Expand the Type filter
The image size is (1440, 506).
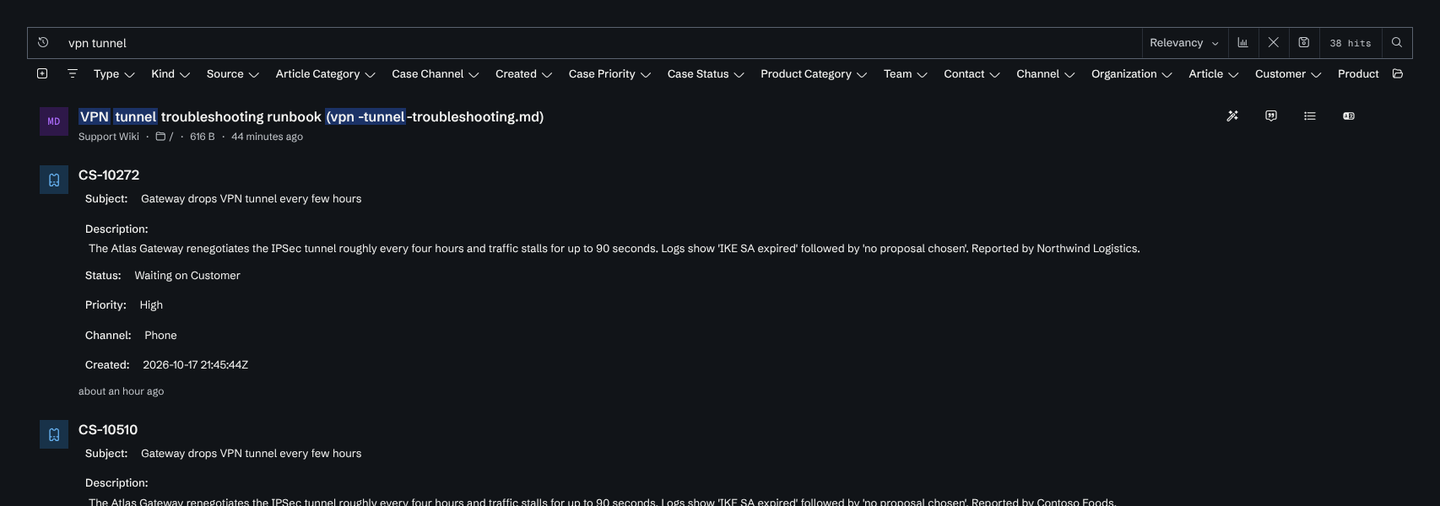[x=114, y=74]
